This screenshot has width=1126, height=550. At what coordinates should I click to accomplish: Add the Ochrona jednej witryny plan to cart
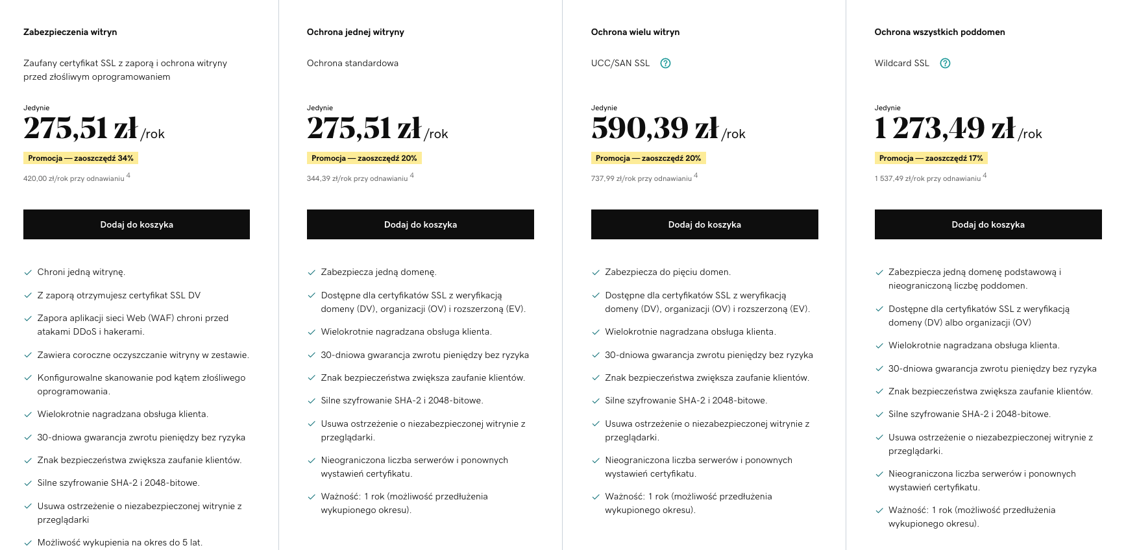[x=421, y=224]
